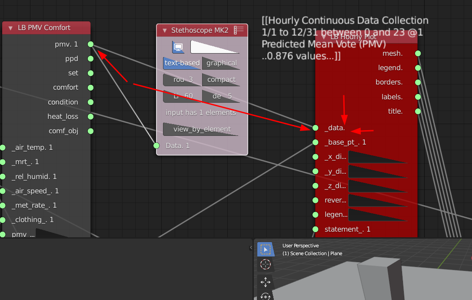Toggle compact display on Stethoscope MK2
The height and width of the screenshot is (300, 472).
pyautogui.click(x=221, y=79)
